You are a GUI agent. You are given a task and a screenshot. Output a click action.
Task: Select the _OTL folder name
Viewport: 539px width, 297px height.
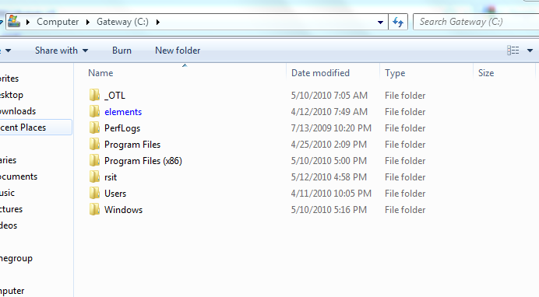point(114,96)
